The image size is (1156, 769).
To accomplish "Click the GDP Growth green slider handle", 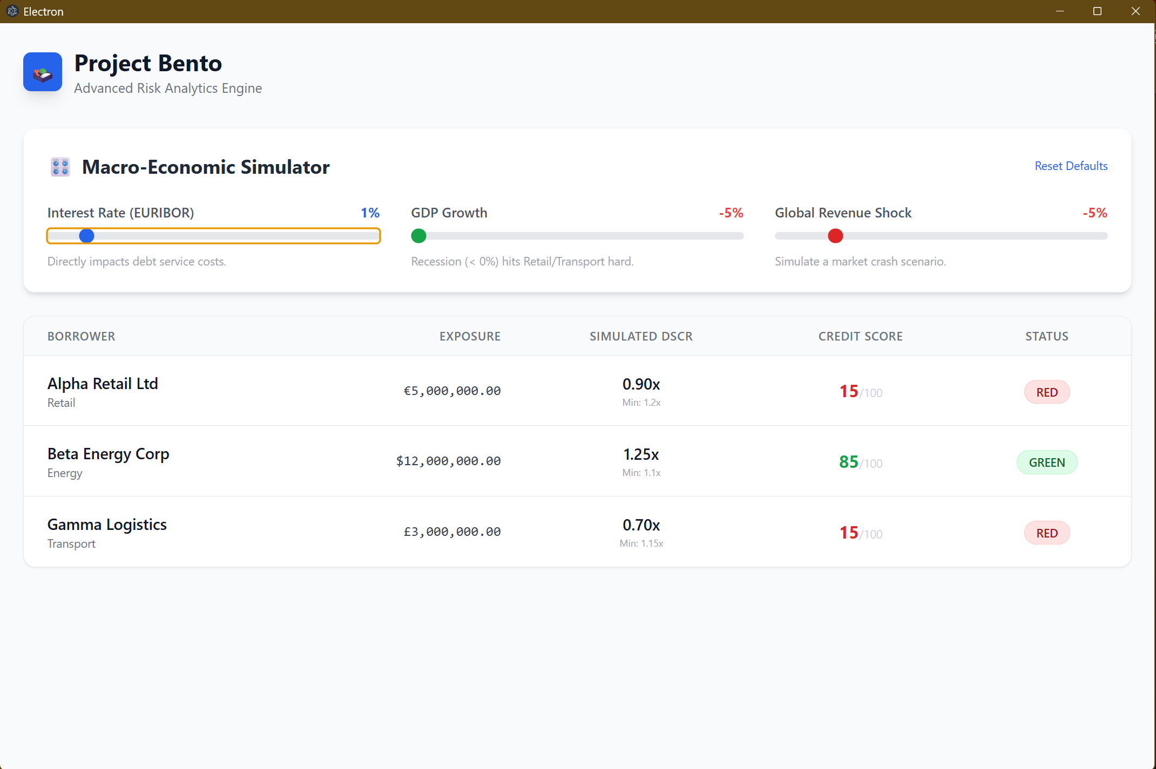I will click(418, 236).
